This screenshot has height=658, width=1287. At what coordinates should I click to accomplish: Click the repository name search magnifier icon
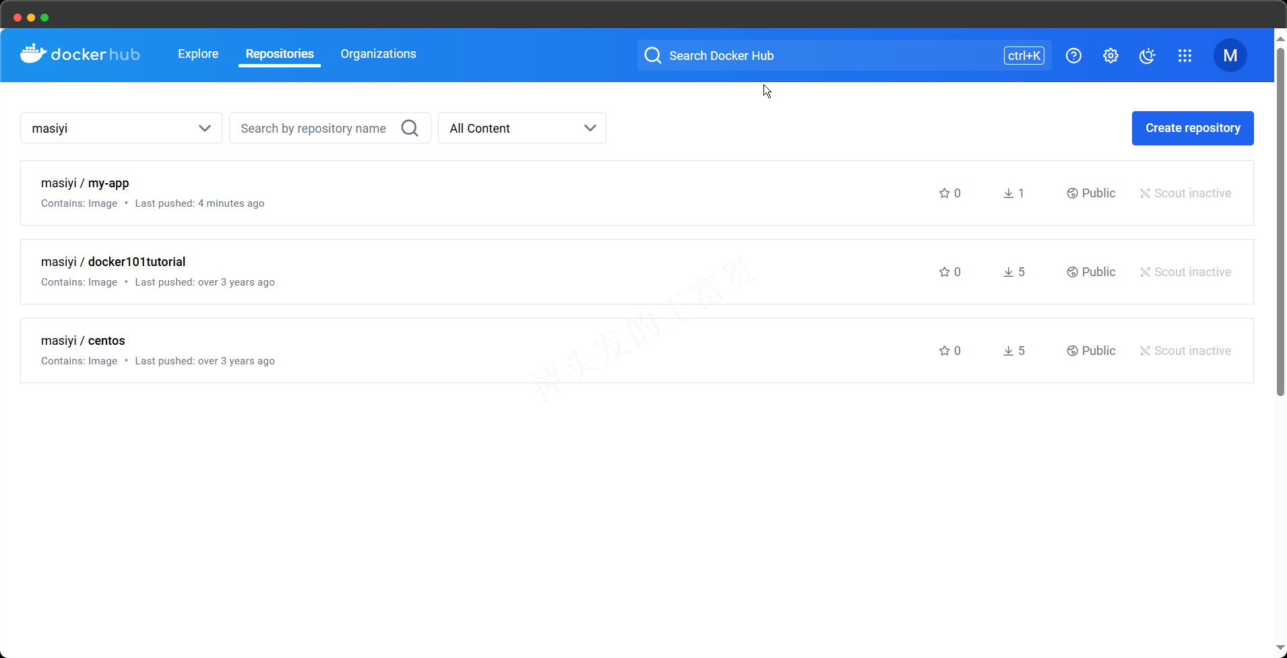pos(410,128)
